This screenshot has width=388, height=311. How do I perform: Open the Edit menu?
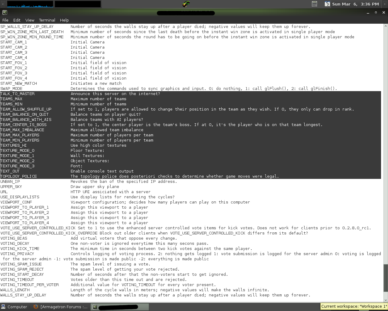[x=17, y=20]
